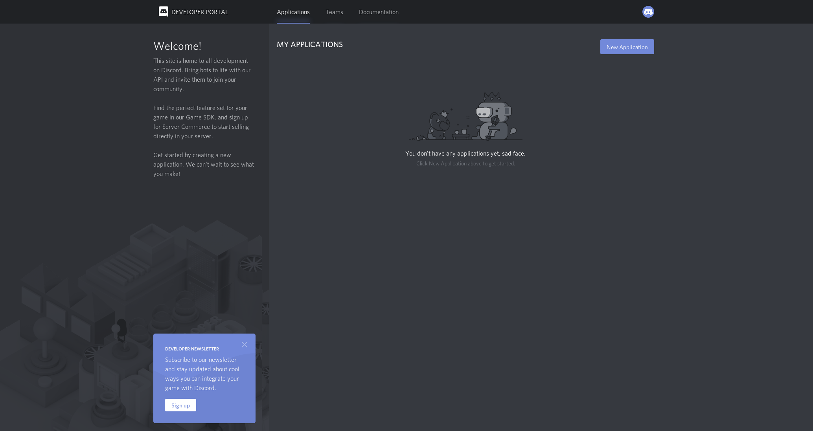Open your profile avatar menu at top right

click(648, 12)
